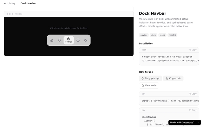
Task: Click the How to use heading
Action: point(146,72)
